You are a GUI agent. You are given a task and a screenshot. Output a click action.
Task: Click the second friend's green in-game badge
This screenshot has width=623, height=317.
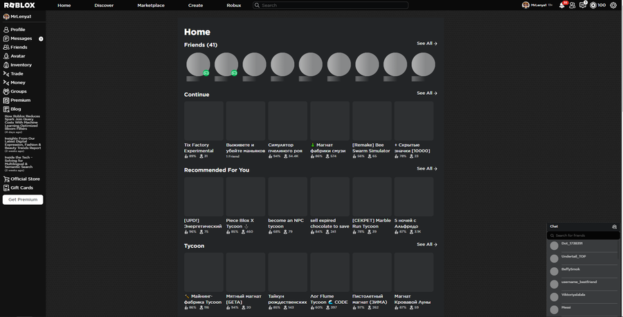tap(234, 73)
